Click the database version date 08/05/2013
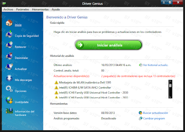The height and width of the screenshot is (132, 185). 108,113
